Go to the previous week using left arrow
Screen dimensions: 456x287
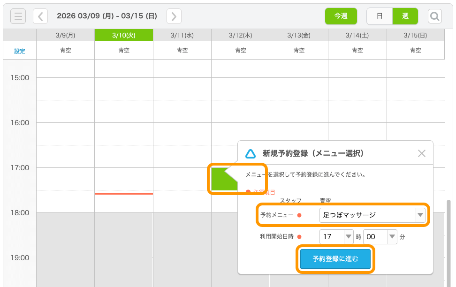coord(40,16)
